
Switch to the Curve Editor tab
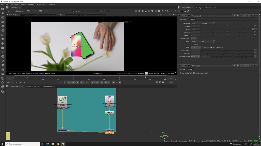(x=31, y=87)
